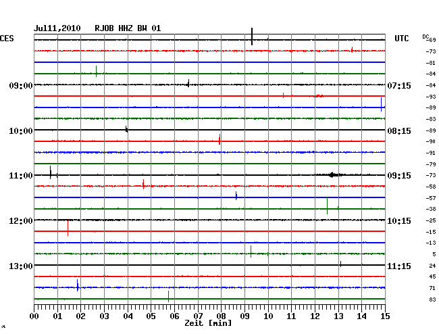Click the blue spike on the second-to-last trace

[x=78, y=285]
